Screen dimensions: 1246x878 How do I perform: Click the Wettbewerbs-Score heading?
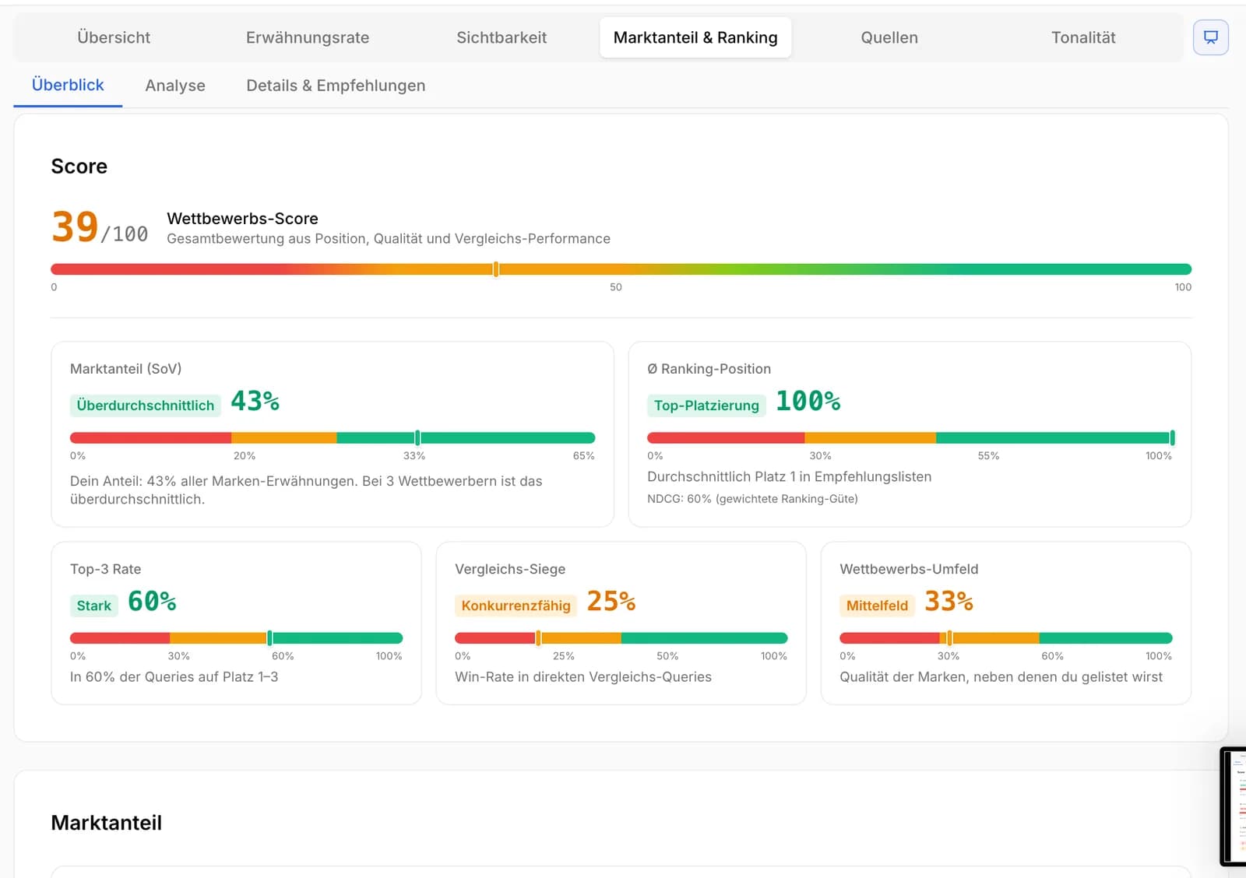click(242, 219)
